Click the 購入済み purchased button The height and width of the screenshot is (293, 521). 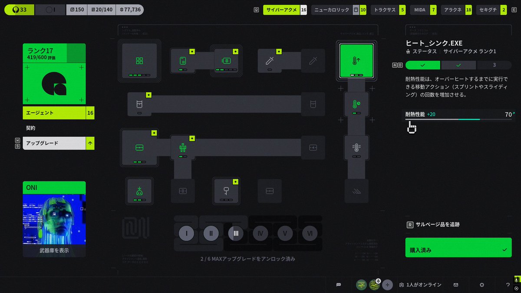(458, 247)
